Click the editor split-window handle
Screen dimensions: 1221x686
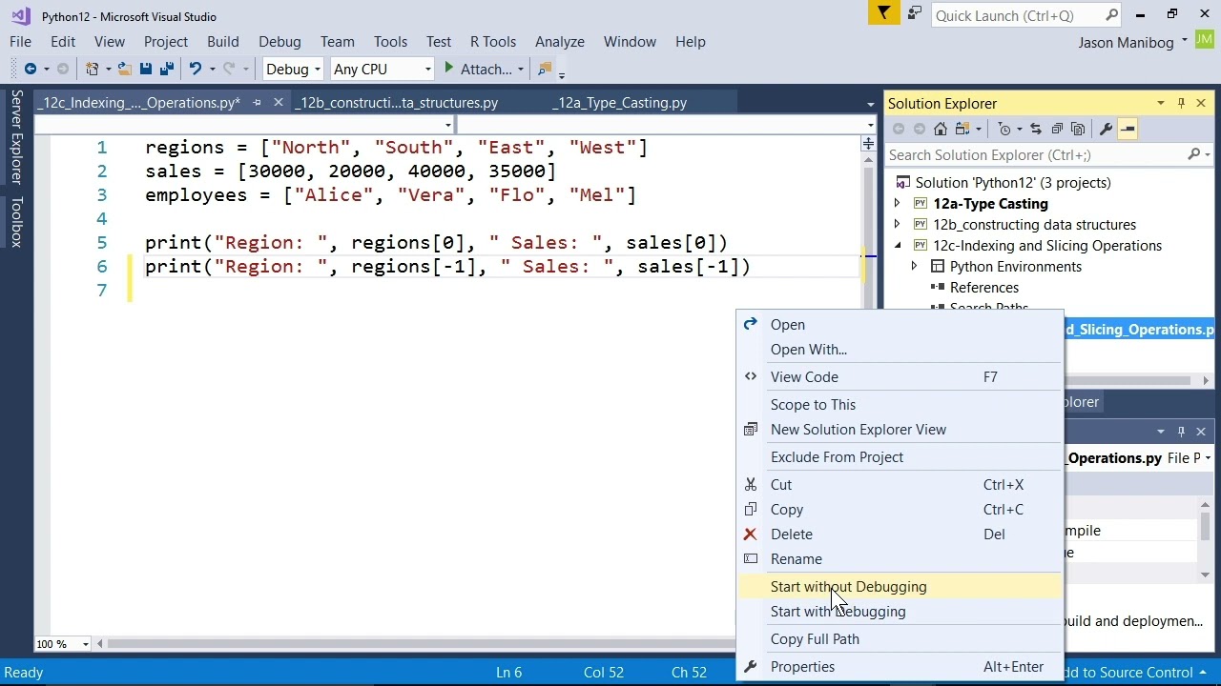[868, 144]
